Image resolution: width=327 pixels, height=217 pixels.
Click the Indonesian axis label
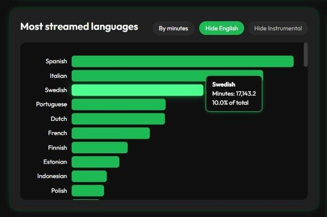click(52, 176)
